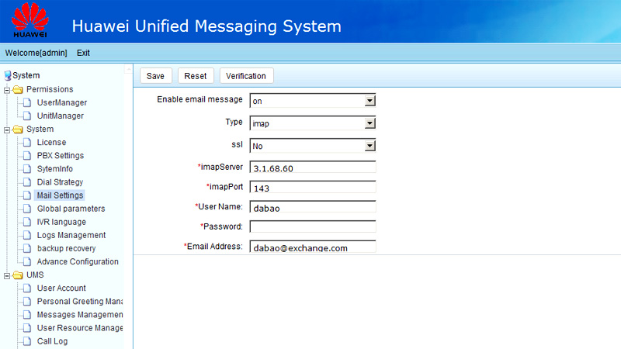Screen dimensions: 621x349
Task: Open Advance Configuration page
Action: tap(78, 261)
